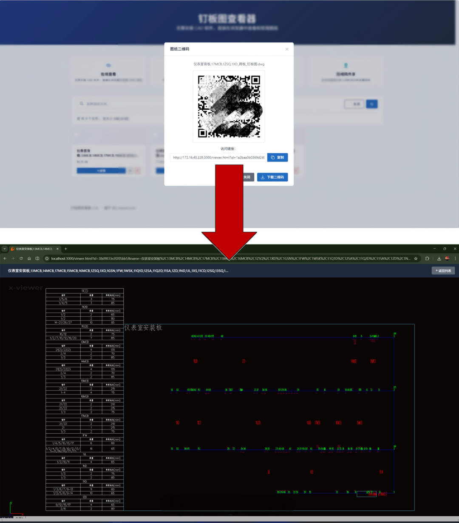Click the 1/4/5/10/13/17 table cell

pyautogui.click(x=63, y=443)
